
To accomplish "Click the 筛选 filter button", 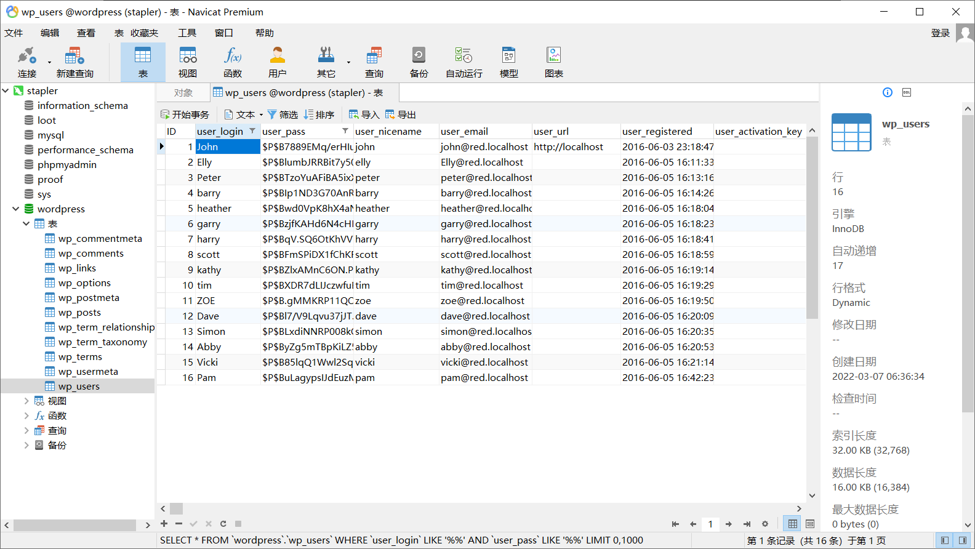I will [283, 114].
